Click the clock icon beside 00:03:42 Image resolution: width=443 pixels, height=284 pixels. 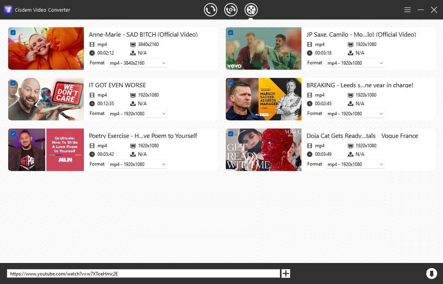coord(92,154)
